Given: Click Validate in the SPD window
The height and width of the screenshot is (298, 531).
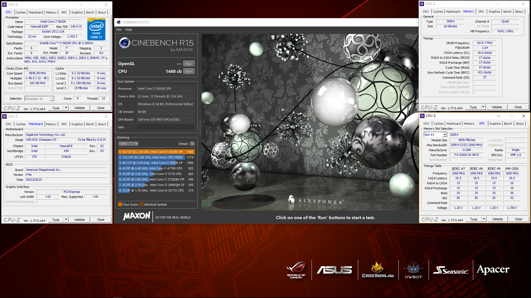Looking at the screenshot, I should point(497,219).
